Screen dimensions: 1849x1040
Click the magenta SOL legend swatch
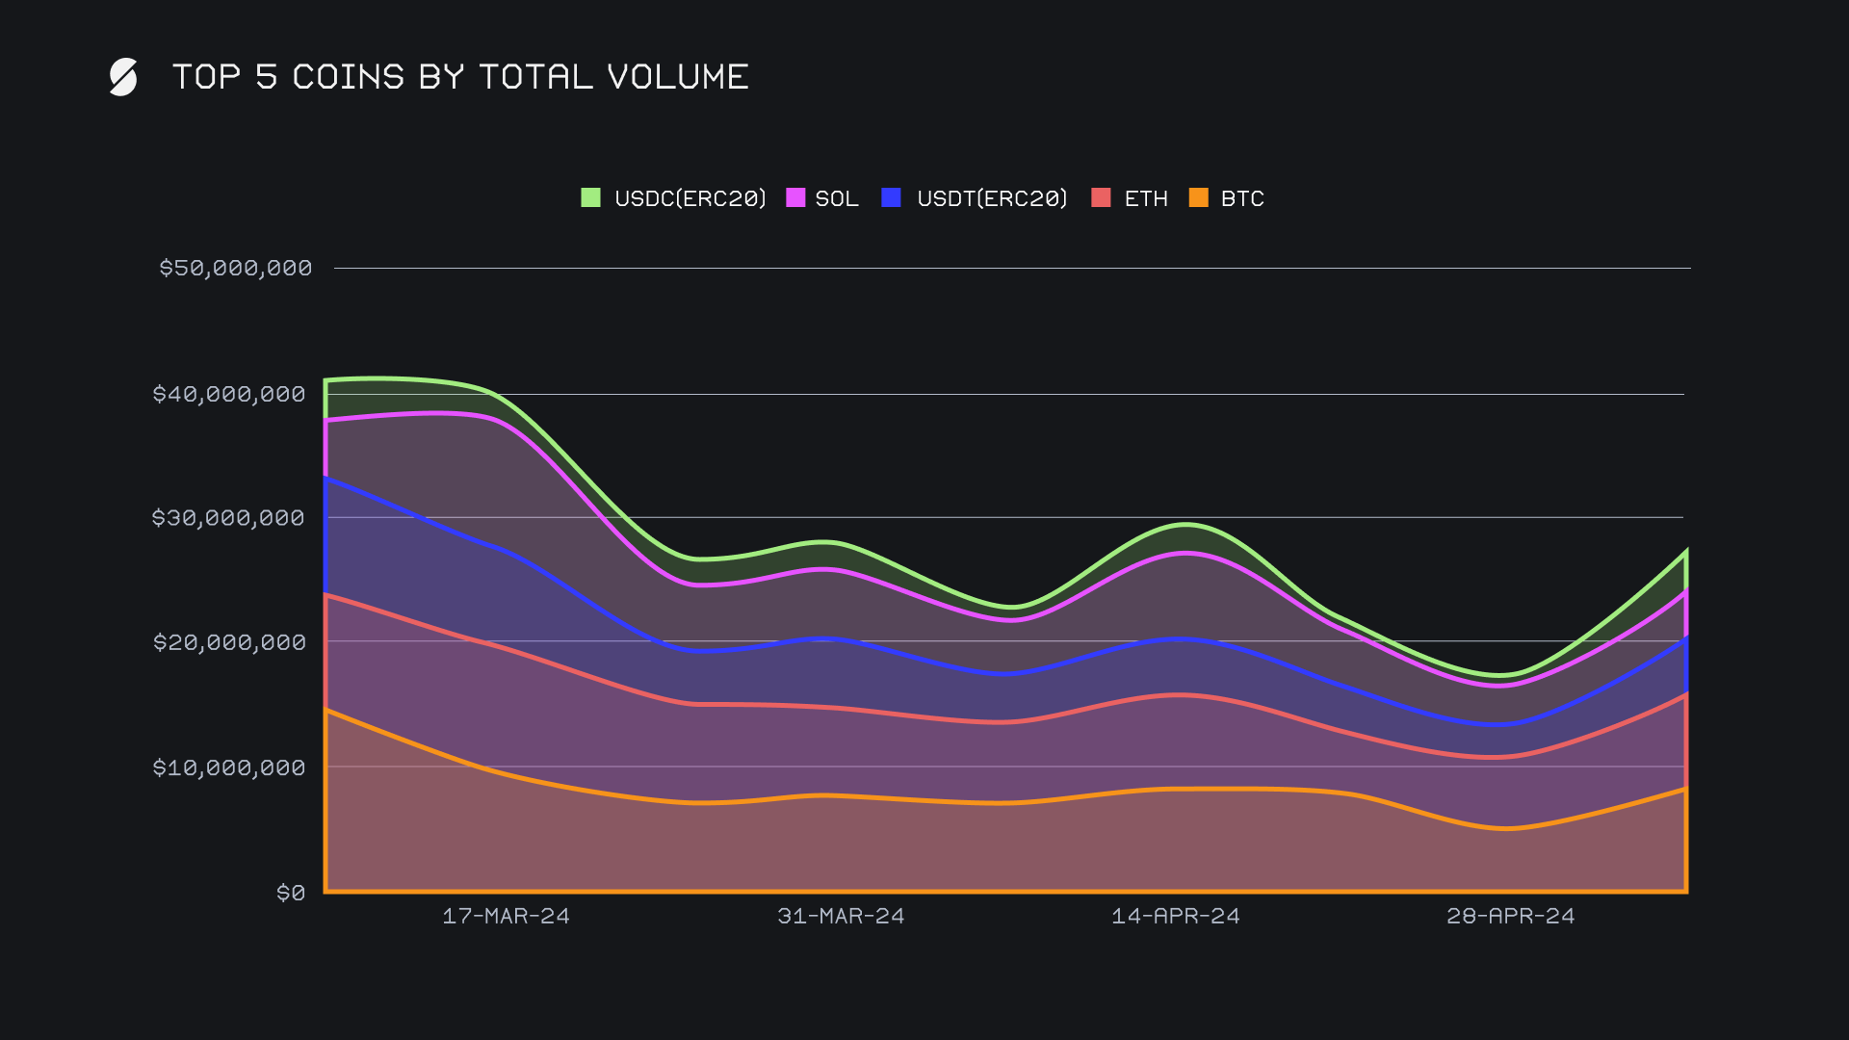pyautogui.click(x=795, y=197)
